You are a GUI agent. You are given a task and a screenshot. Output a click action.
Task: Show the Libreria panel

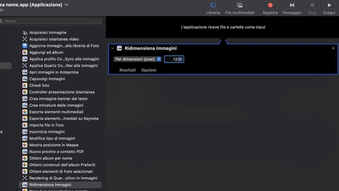pos(213,8)
